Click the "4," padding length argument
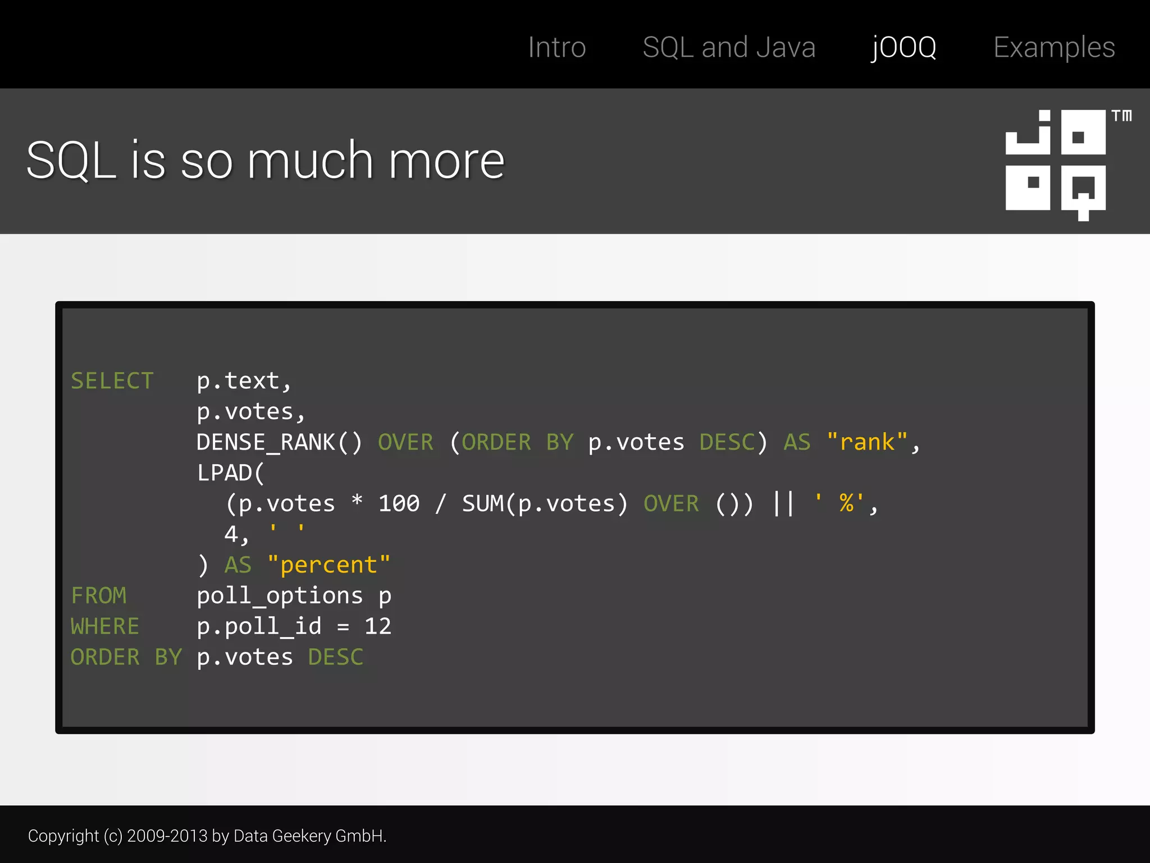This screenshot has height=863, width=1150. (x=236, y=534)
